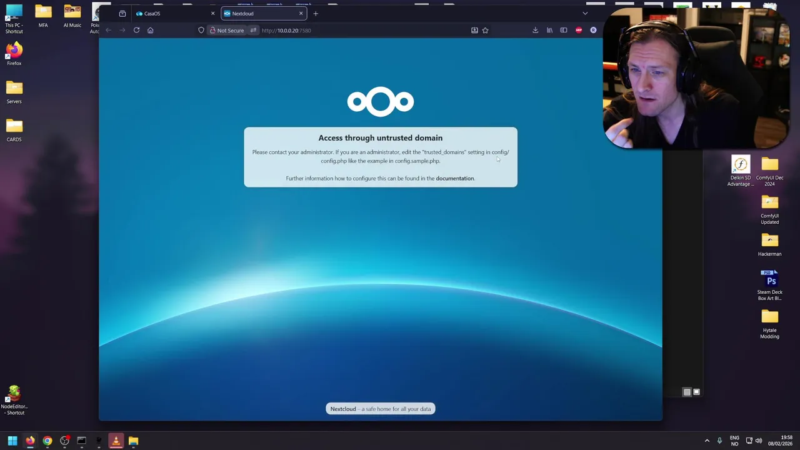The height and width of the screenshot is (450, 800).
Task: Expand the list all tabs chevron
Action: pyautogui.click(x=585, y=13)
